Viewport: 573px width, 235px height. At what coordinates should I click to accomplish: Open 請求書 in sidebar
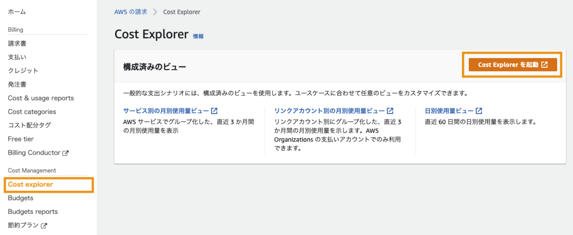(17, 43)
